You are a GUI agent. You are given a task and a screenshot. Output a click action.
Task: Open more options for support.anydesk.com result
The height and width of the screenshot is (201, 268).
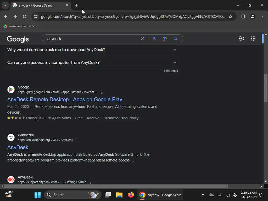pyautogui.click(x=90, y=182)
